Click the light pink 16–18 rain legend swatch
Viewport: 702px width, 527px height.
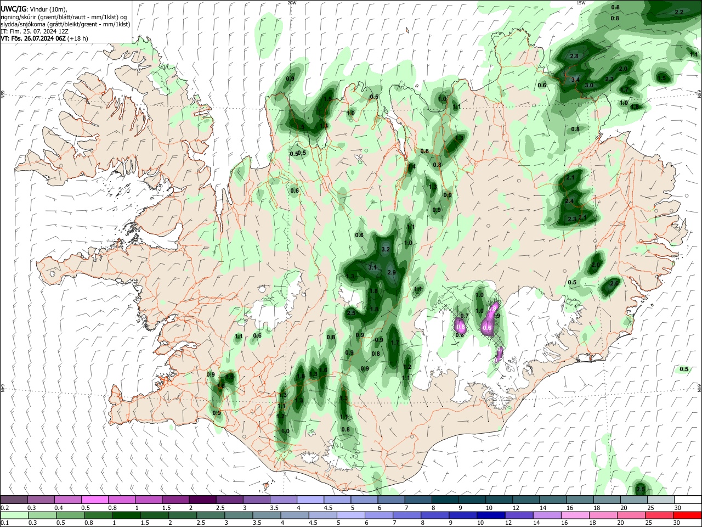point(575,515)
